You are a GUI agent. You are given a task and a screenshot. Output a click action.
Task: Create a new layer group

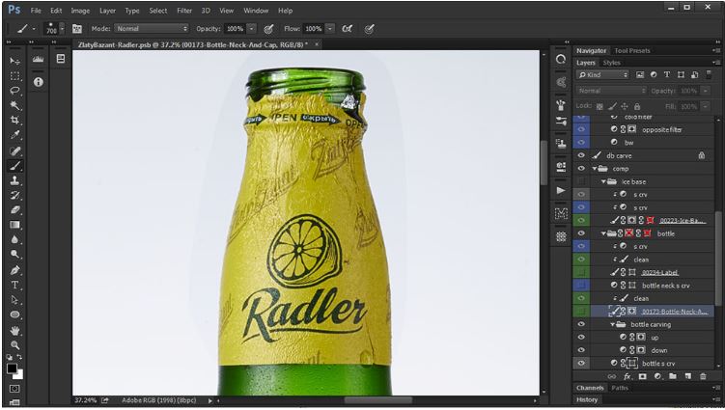[673, 377]
